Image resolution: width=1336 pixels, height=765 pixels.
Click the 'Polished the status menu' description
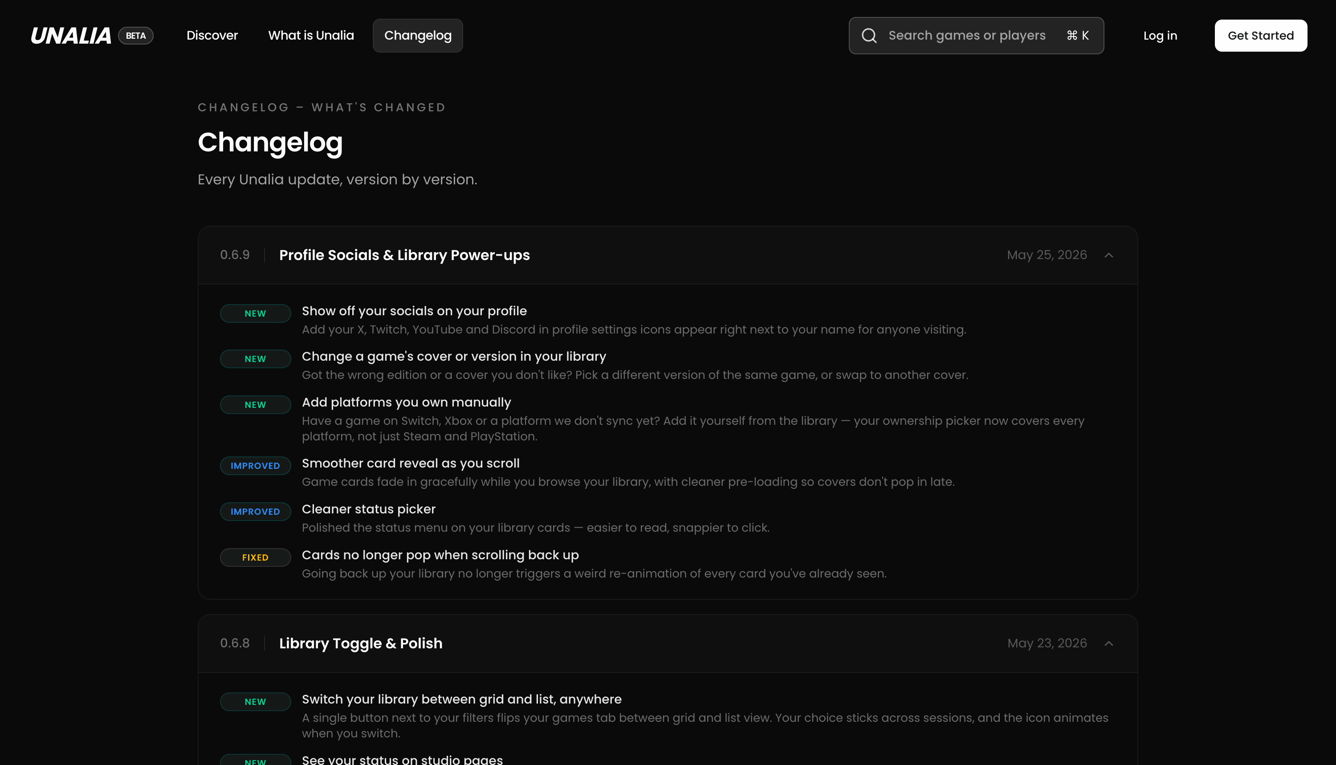[x=535, y=528]
